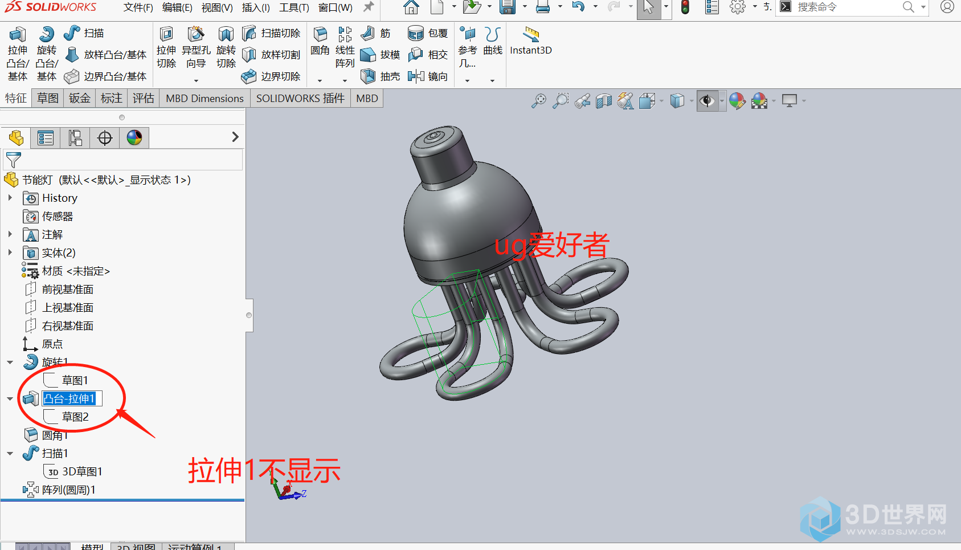
Task: Open the options gear icon
Action: 738,7
